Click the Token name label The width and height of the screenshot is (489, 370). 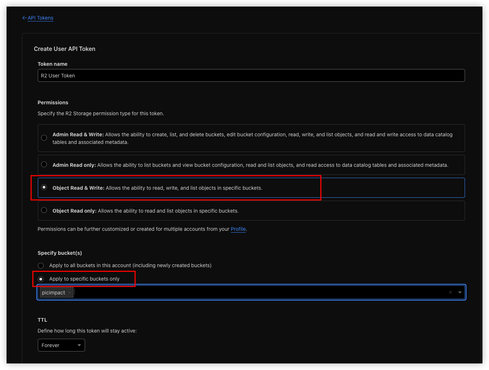click(x=53, y=64)
